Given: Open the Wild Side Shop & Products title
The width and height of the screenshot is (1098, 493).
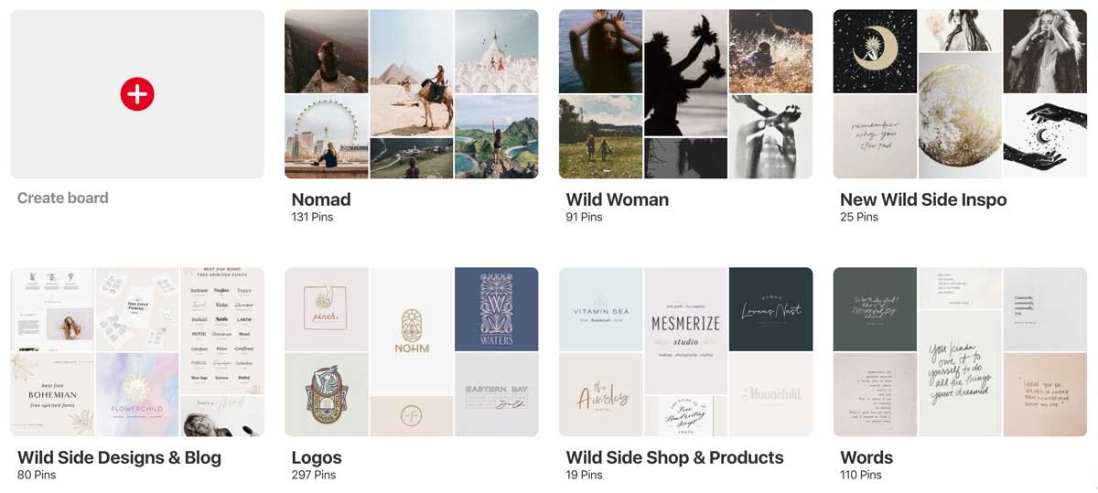Looking at the screenshot, I should (675, 457).
